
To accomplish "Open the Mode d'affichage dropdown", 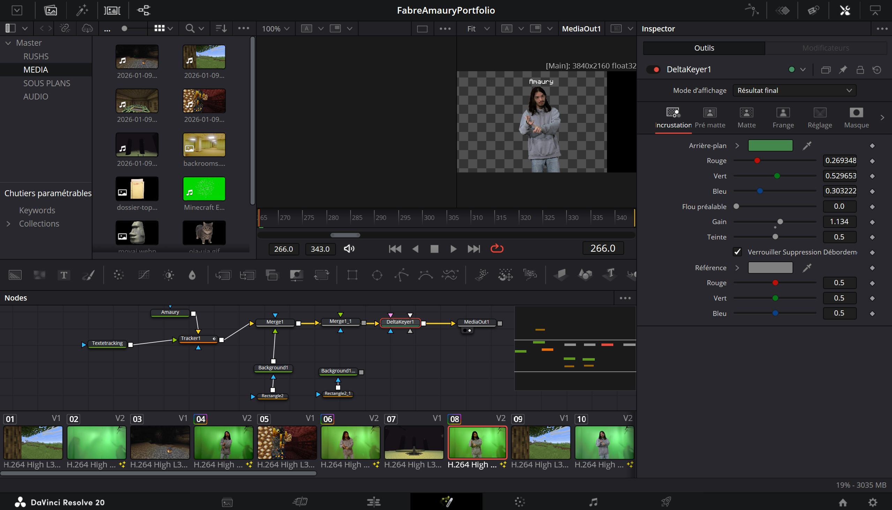I will click(x=794, y=90).
